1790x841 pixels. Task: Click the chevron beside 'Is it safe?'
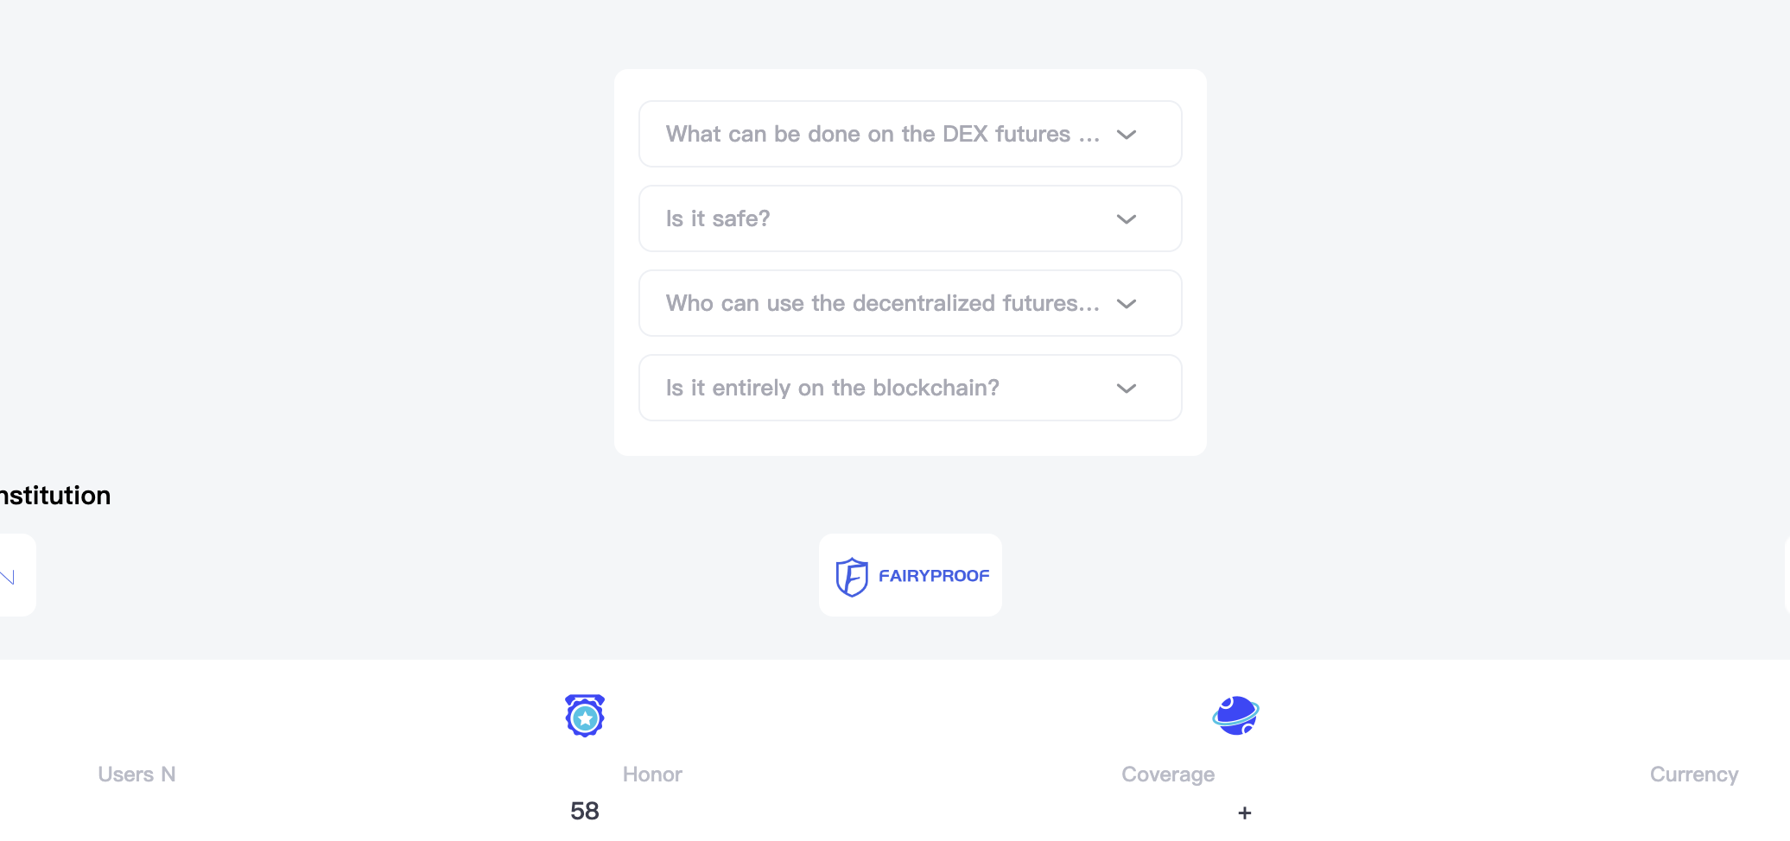click(1126, 219)
